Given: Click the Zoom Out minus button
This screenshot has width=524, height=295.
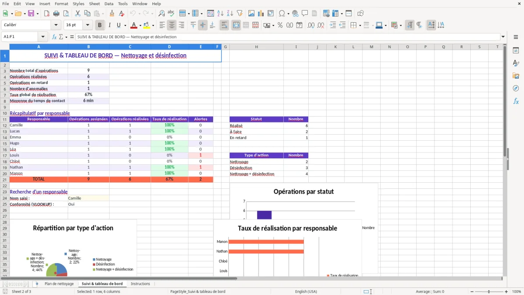Looking at the screenshot, I should 472,292.
